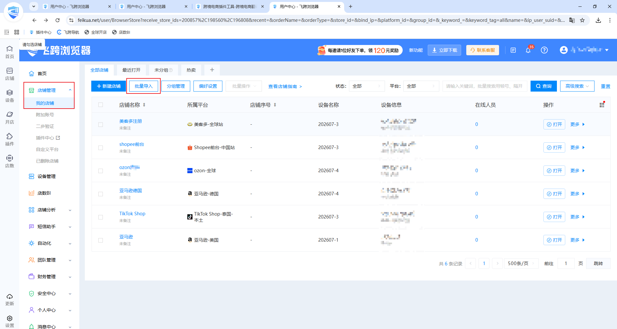Open the 500条/页 page size dropdown

coord(521,263)
